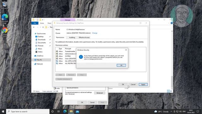Open Cortana from the taskbar
This screenshot has width=202, height=114.
click(x=52, y=111)
